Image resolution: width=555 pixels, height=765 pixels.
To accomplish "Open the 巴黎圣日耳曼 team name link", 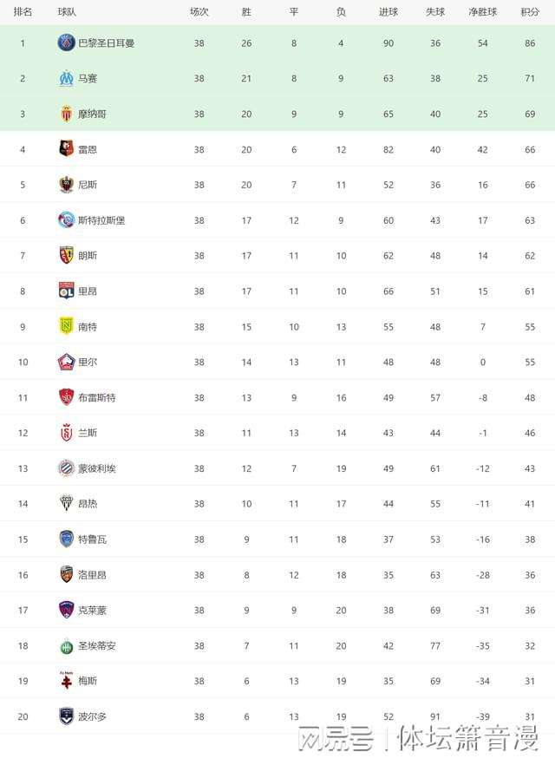I will (107, 43).
